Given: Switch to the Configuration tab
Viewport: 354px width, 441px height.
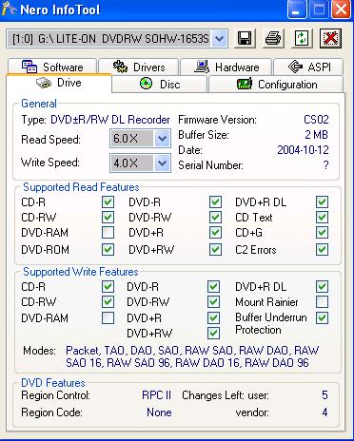Looking at the screenshot, I should point(276,85).
